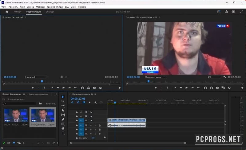
Task: Step forward one frame in Program monitor
Action: [192, 88]
